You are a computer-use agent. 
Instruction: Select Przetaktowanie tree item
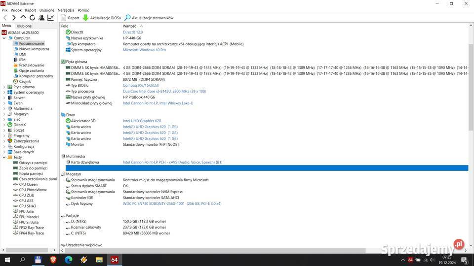coord(32,65)
